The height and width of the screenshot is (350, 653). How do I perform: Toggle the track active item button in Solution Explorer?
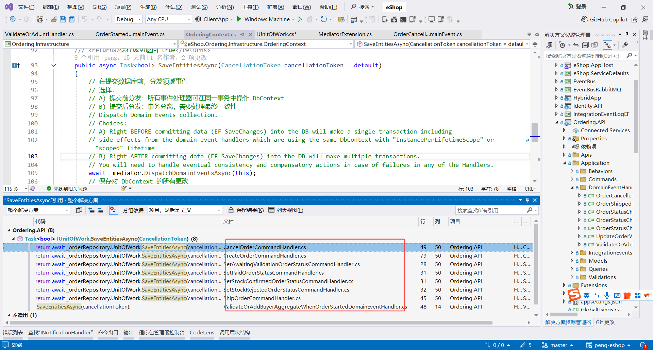pyautogui.click(x=607, y=45)
